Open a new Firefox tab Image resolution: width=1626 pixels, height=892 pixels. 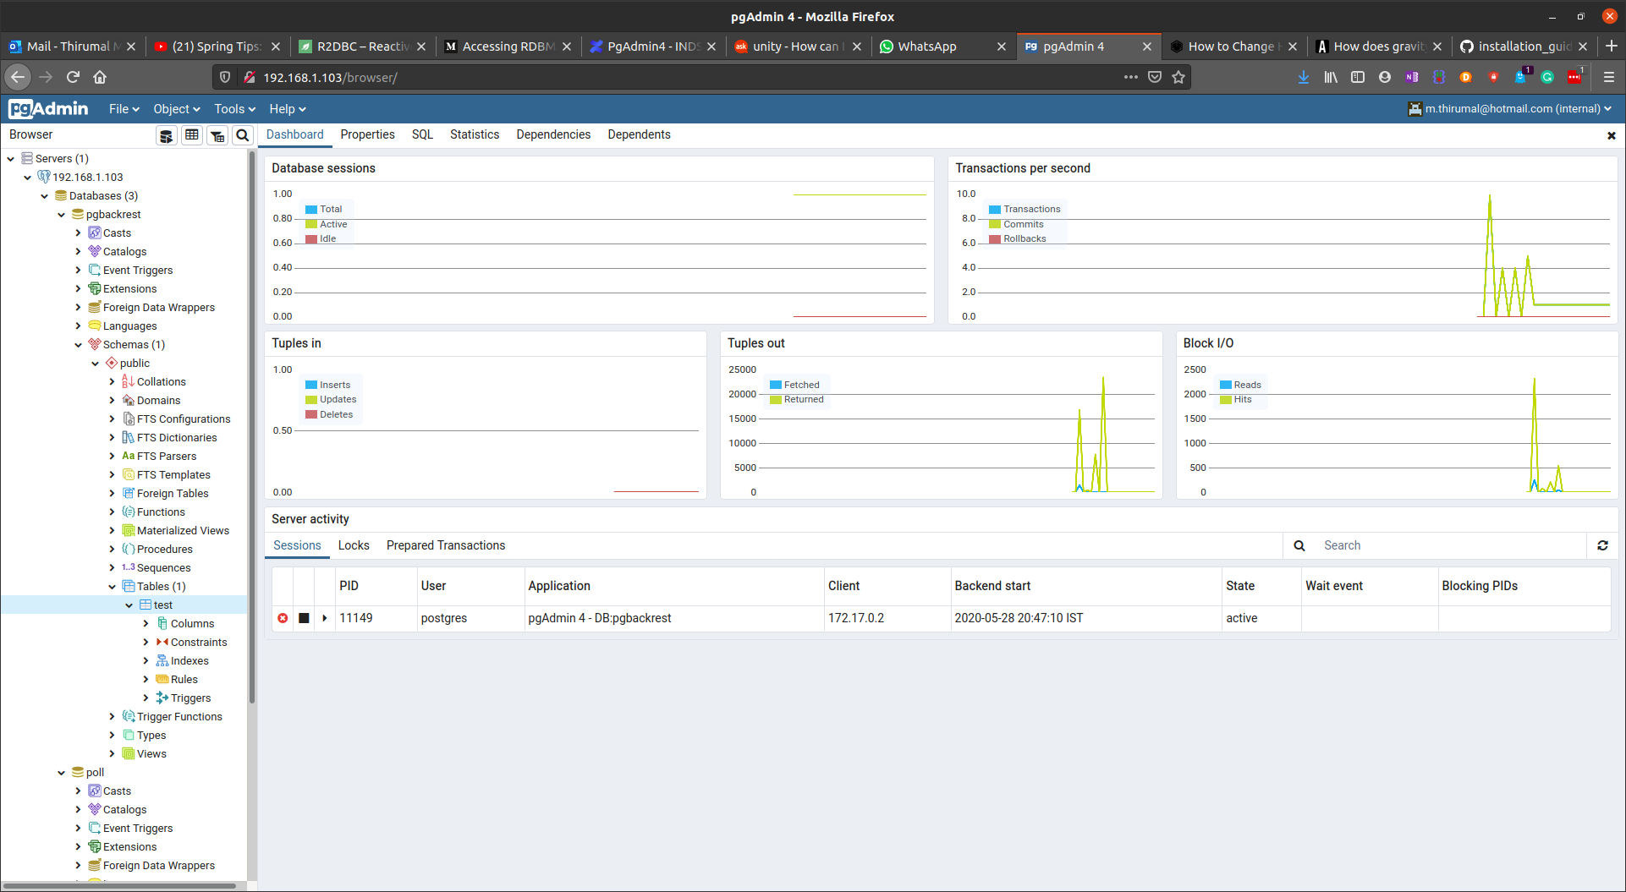click(1611, 46)
